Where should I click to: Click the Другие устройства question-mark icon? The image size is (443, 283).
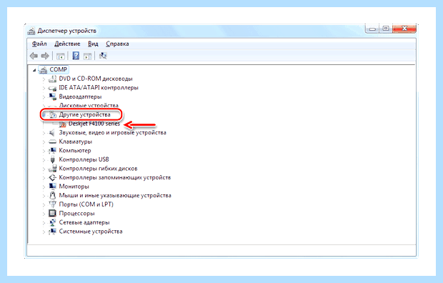click(53, 115)
